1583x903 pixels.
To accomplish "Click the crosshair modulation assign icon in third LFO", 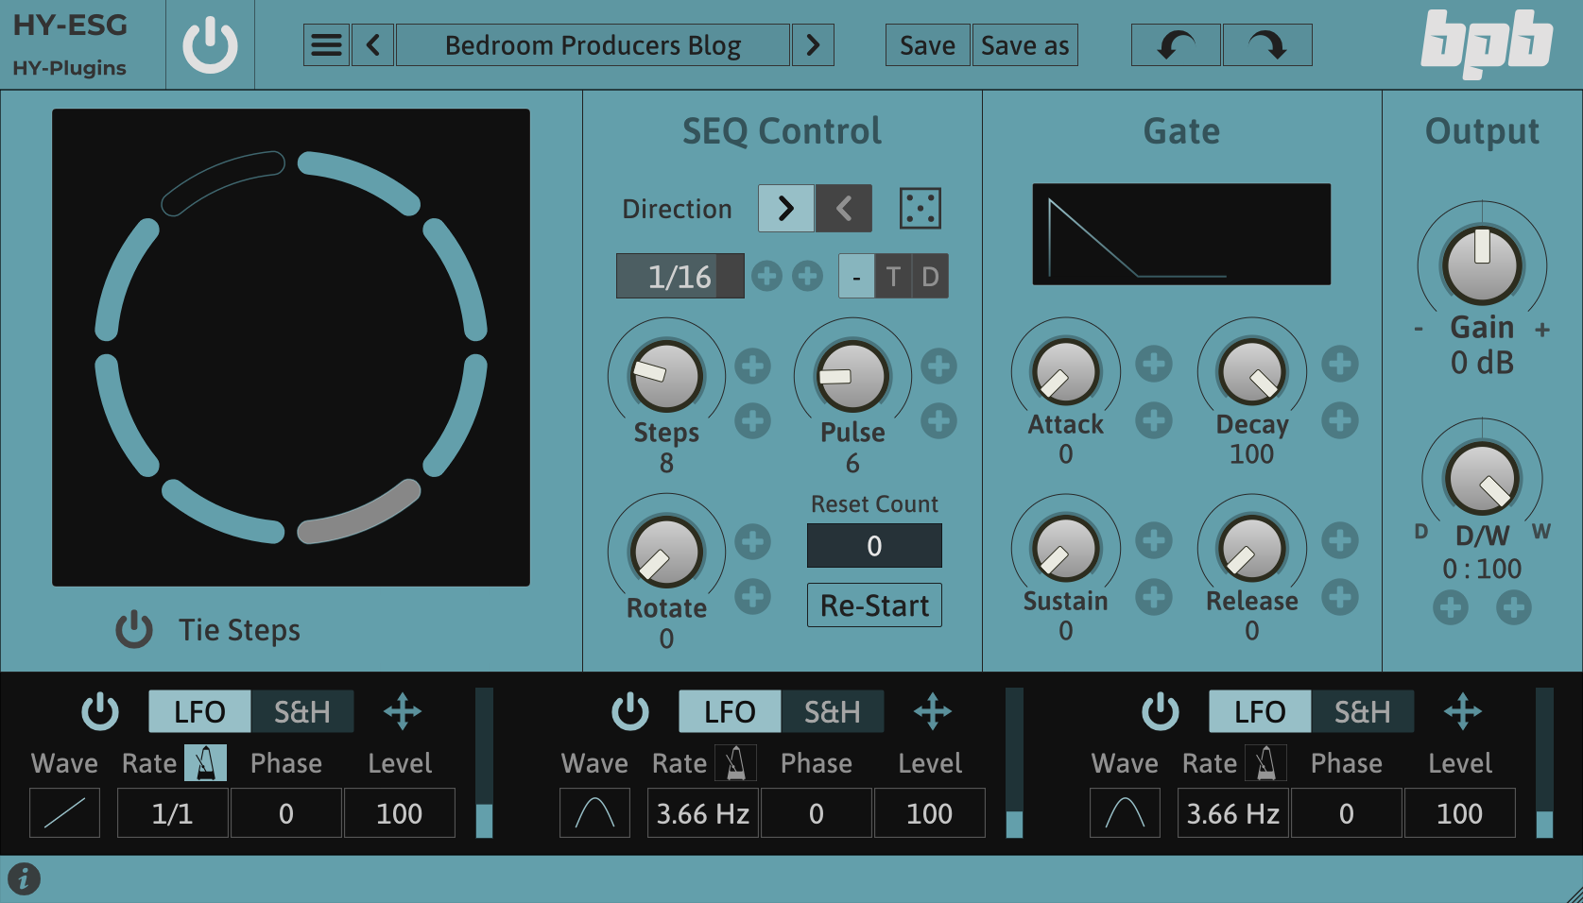I will (1463, 711).
